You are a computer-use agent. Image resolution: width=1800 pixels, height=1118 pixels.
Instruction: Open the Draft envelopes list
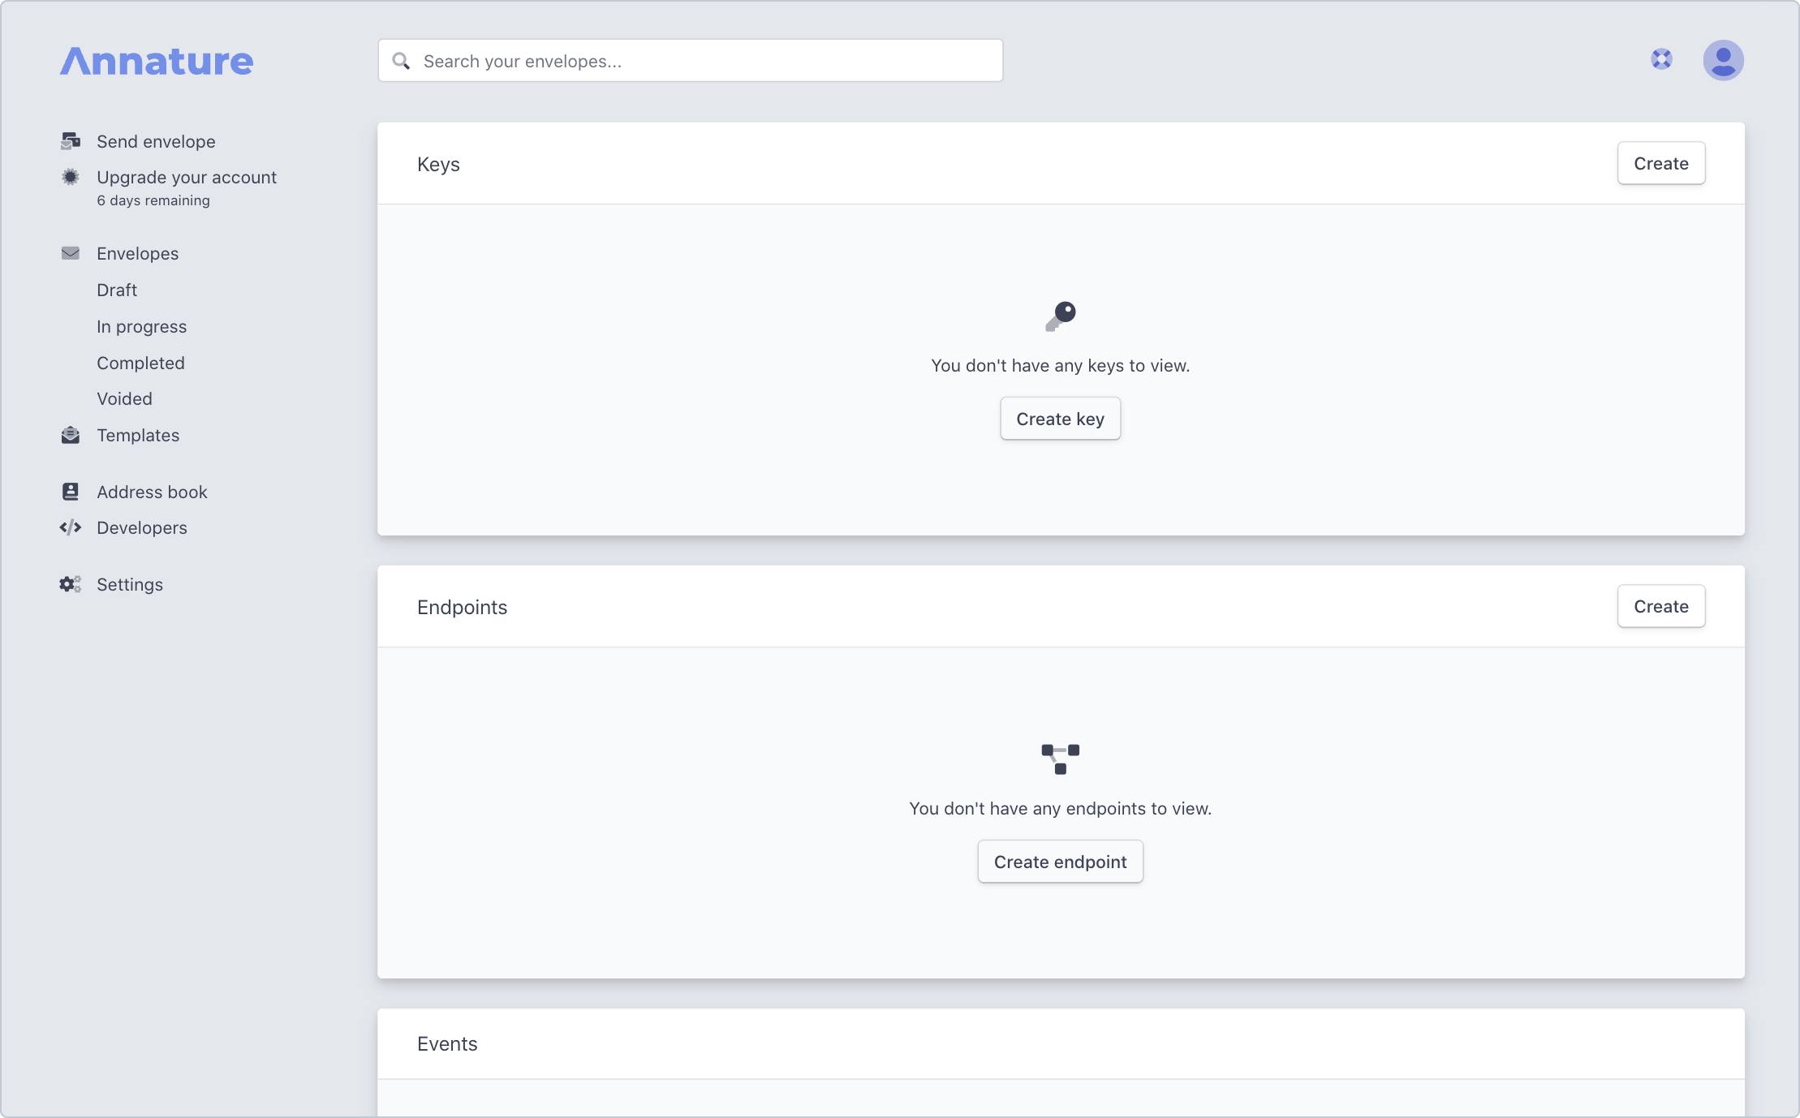[117, 290]
